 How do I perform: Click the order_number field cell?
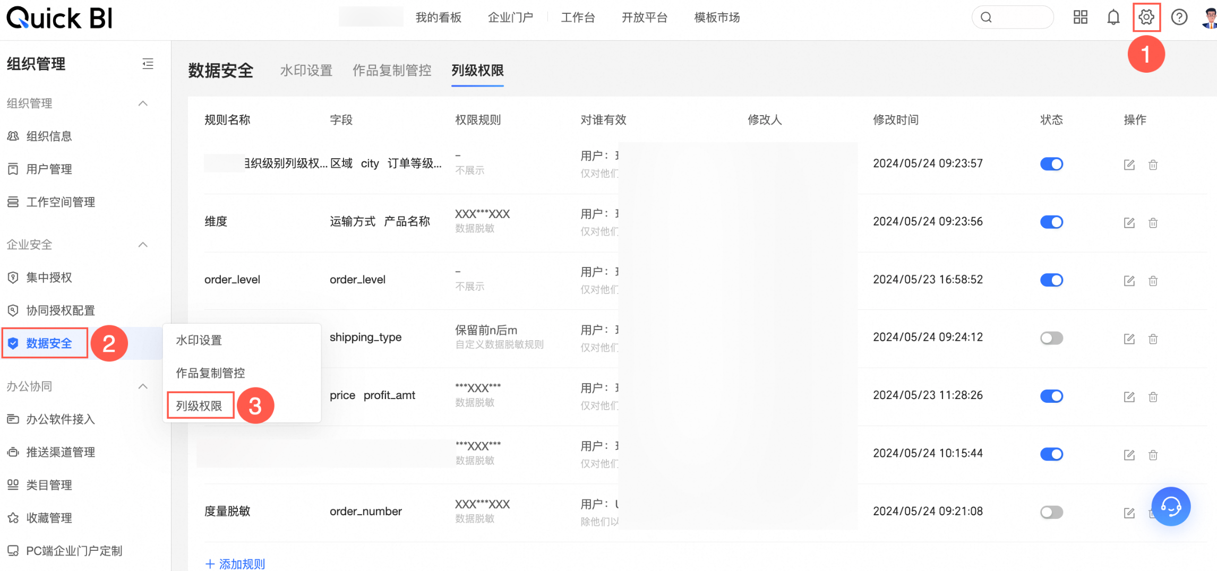(x=366, y=512)
